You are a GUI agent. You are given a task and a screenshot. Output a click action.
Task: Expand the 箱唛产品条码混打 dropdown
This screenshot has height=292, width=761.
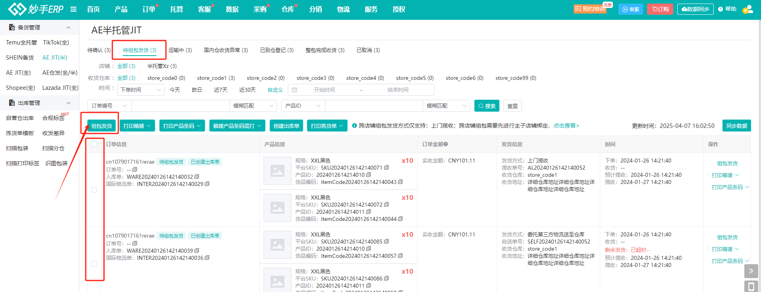click(x=237, y=126)
